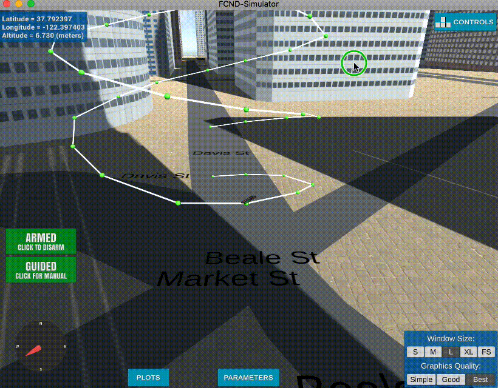The image size is (498, 388).
Task: Set window size to S
Action: [415, 352]
